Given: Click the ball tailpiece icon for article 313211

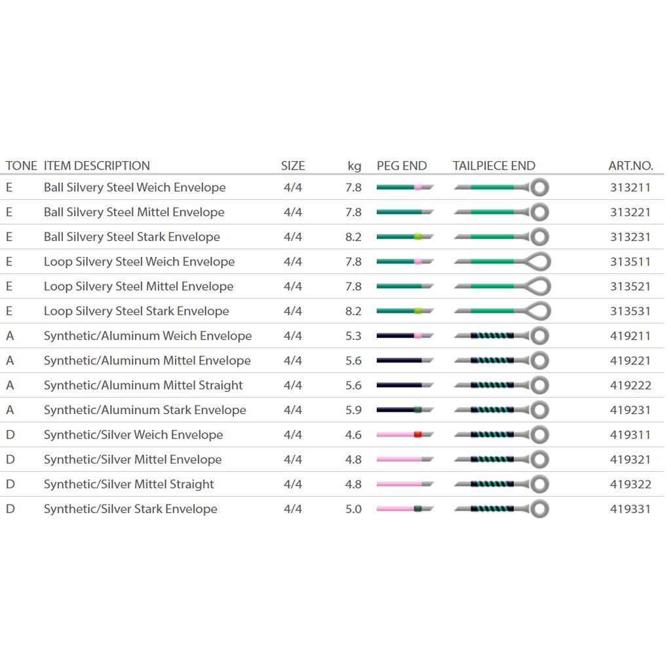Looking at the screenshot, I should (501, 187).
